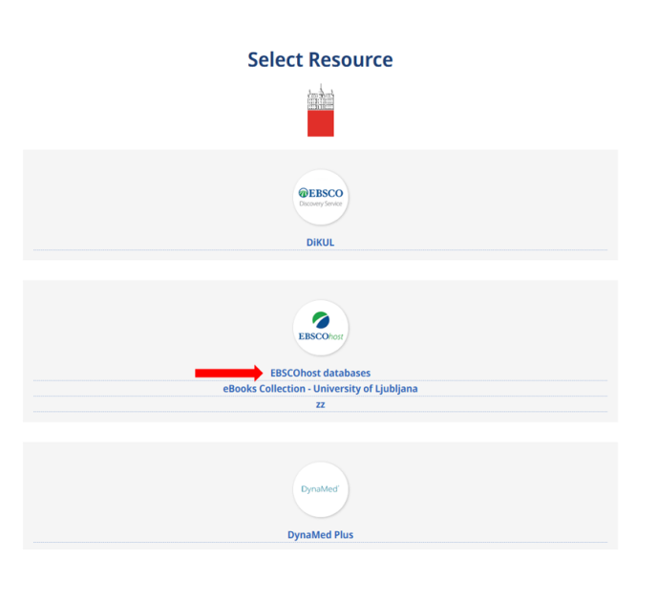Click the Discovery Service caption inside EBSCO logo
This screenshot has height=602, width=657.
pos(321,204)
